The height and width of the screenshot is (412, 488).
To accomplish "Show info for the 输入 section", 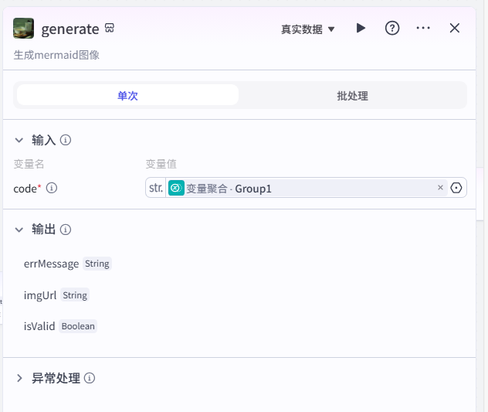I will pos(66,140).
